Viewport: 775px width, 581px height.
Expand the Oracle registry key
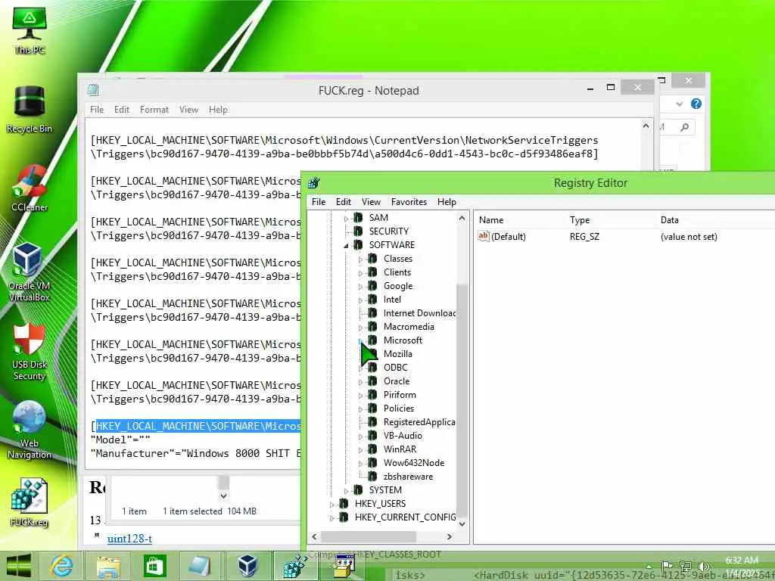[360, 382]
